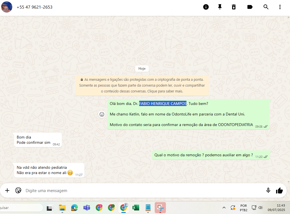Image resolution: width=290 pixels, height=214 pixels.
Task: Open the sticker and emoji picker
Action: pyautogui.click(x=18, y=190)
